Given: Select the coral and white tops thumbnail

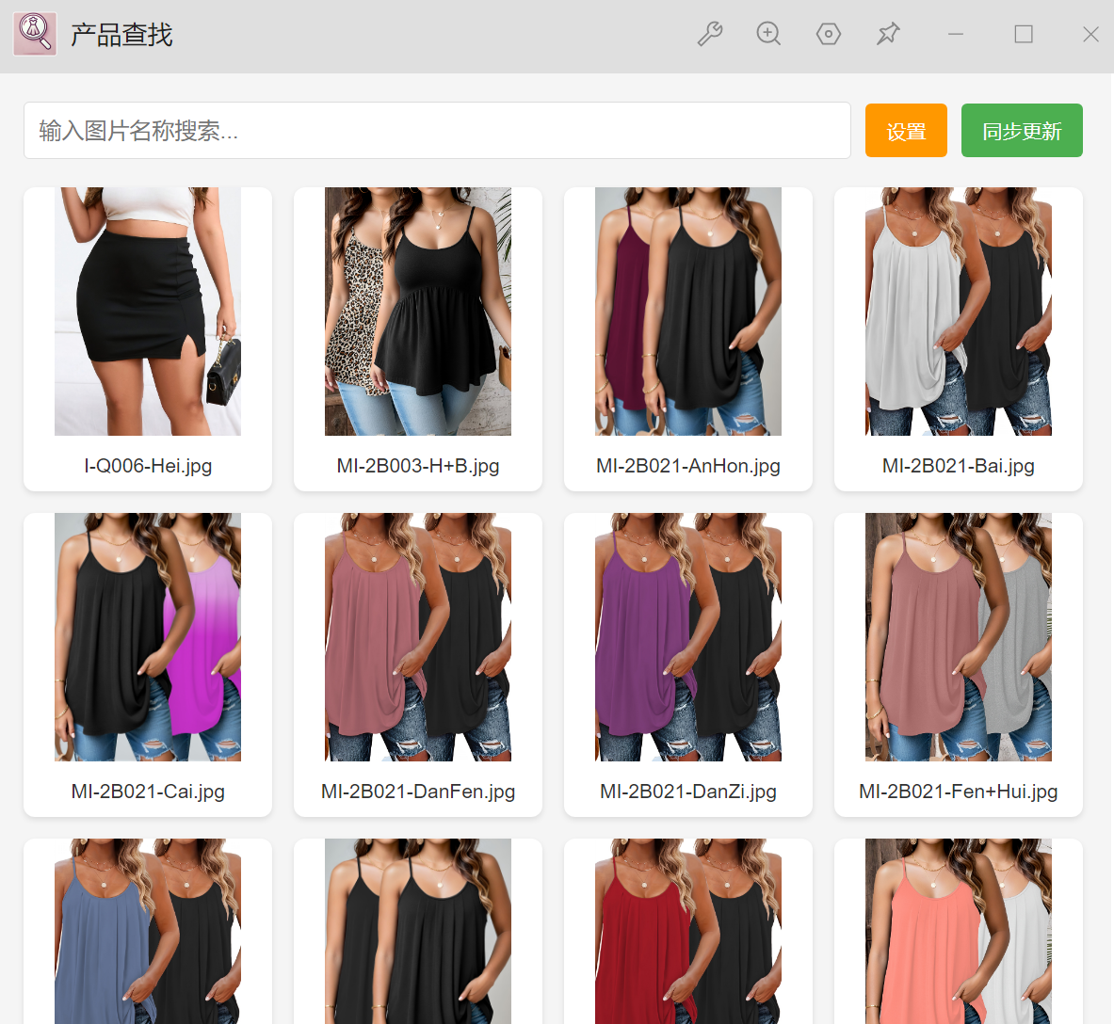Looking at the screenshot, I should pos(959,932).
